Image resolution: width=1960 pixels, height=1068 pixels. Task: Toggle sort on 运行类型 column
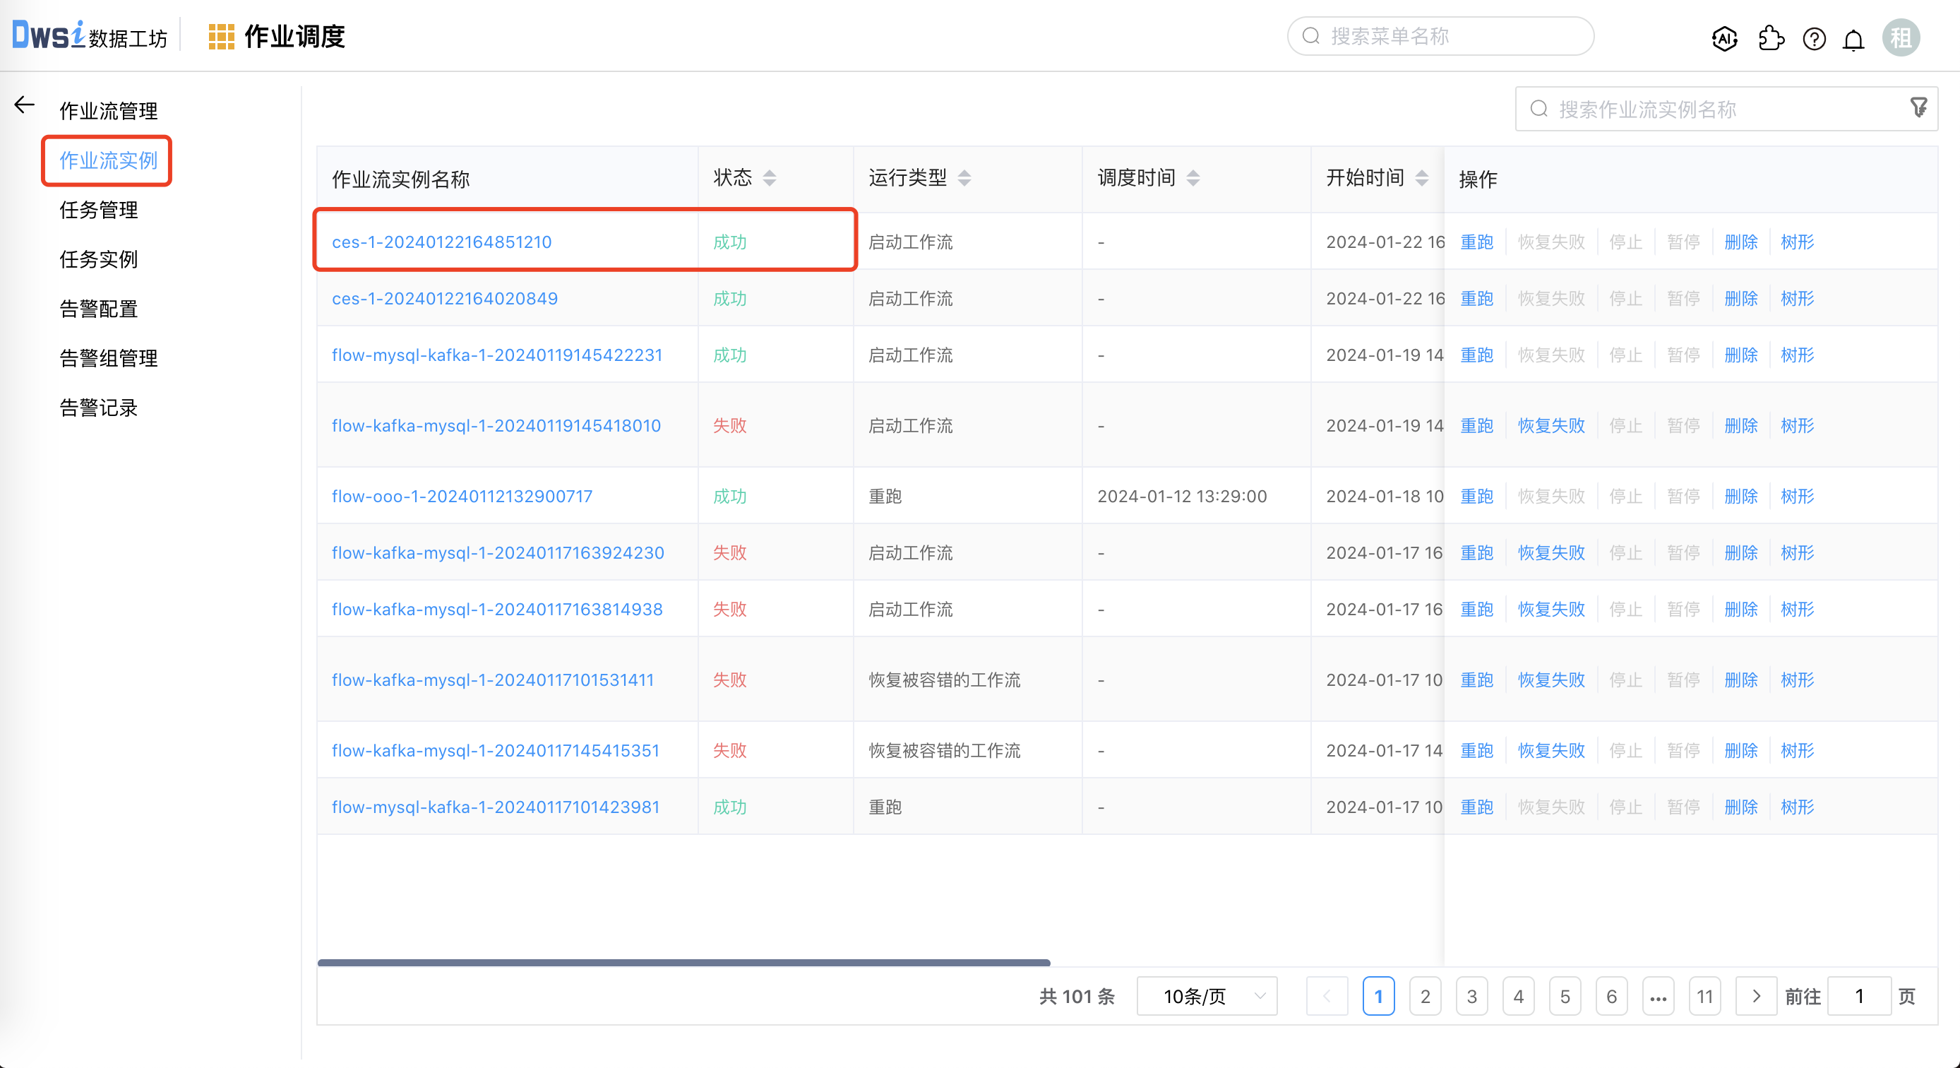pos(964,178)
